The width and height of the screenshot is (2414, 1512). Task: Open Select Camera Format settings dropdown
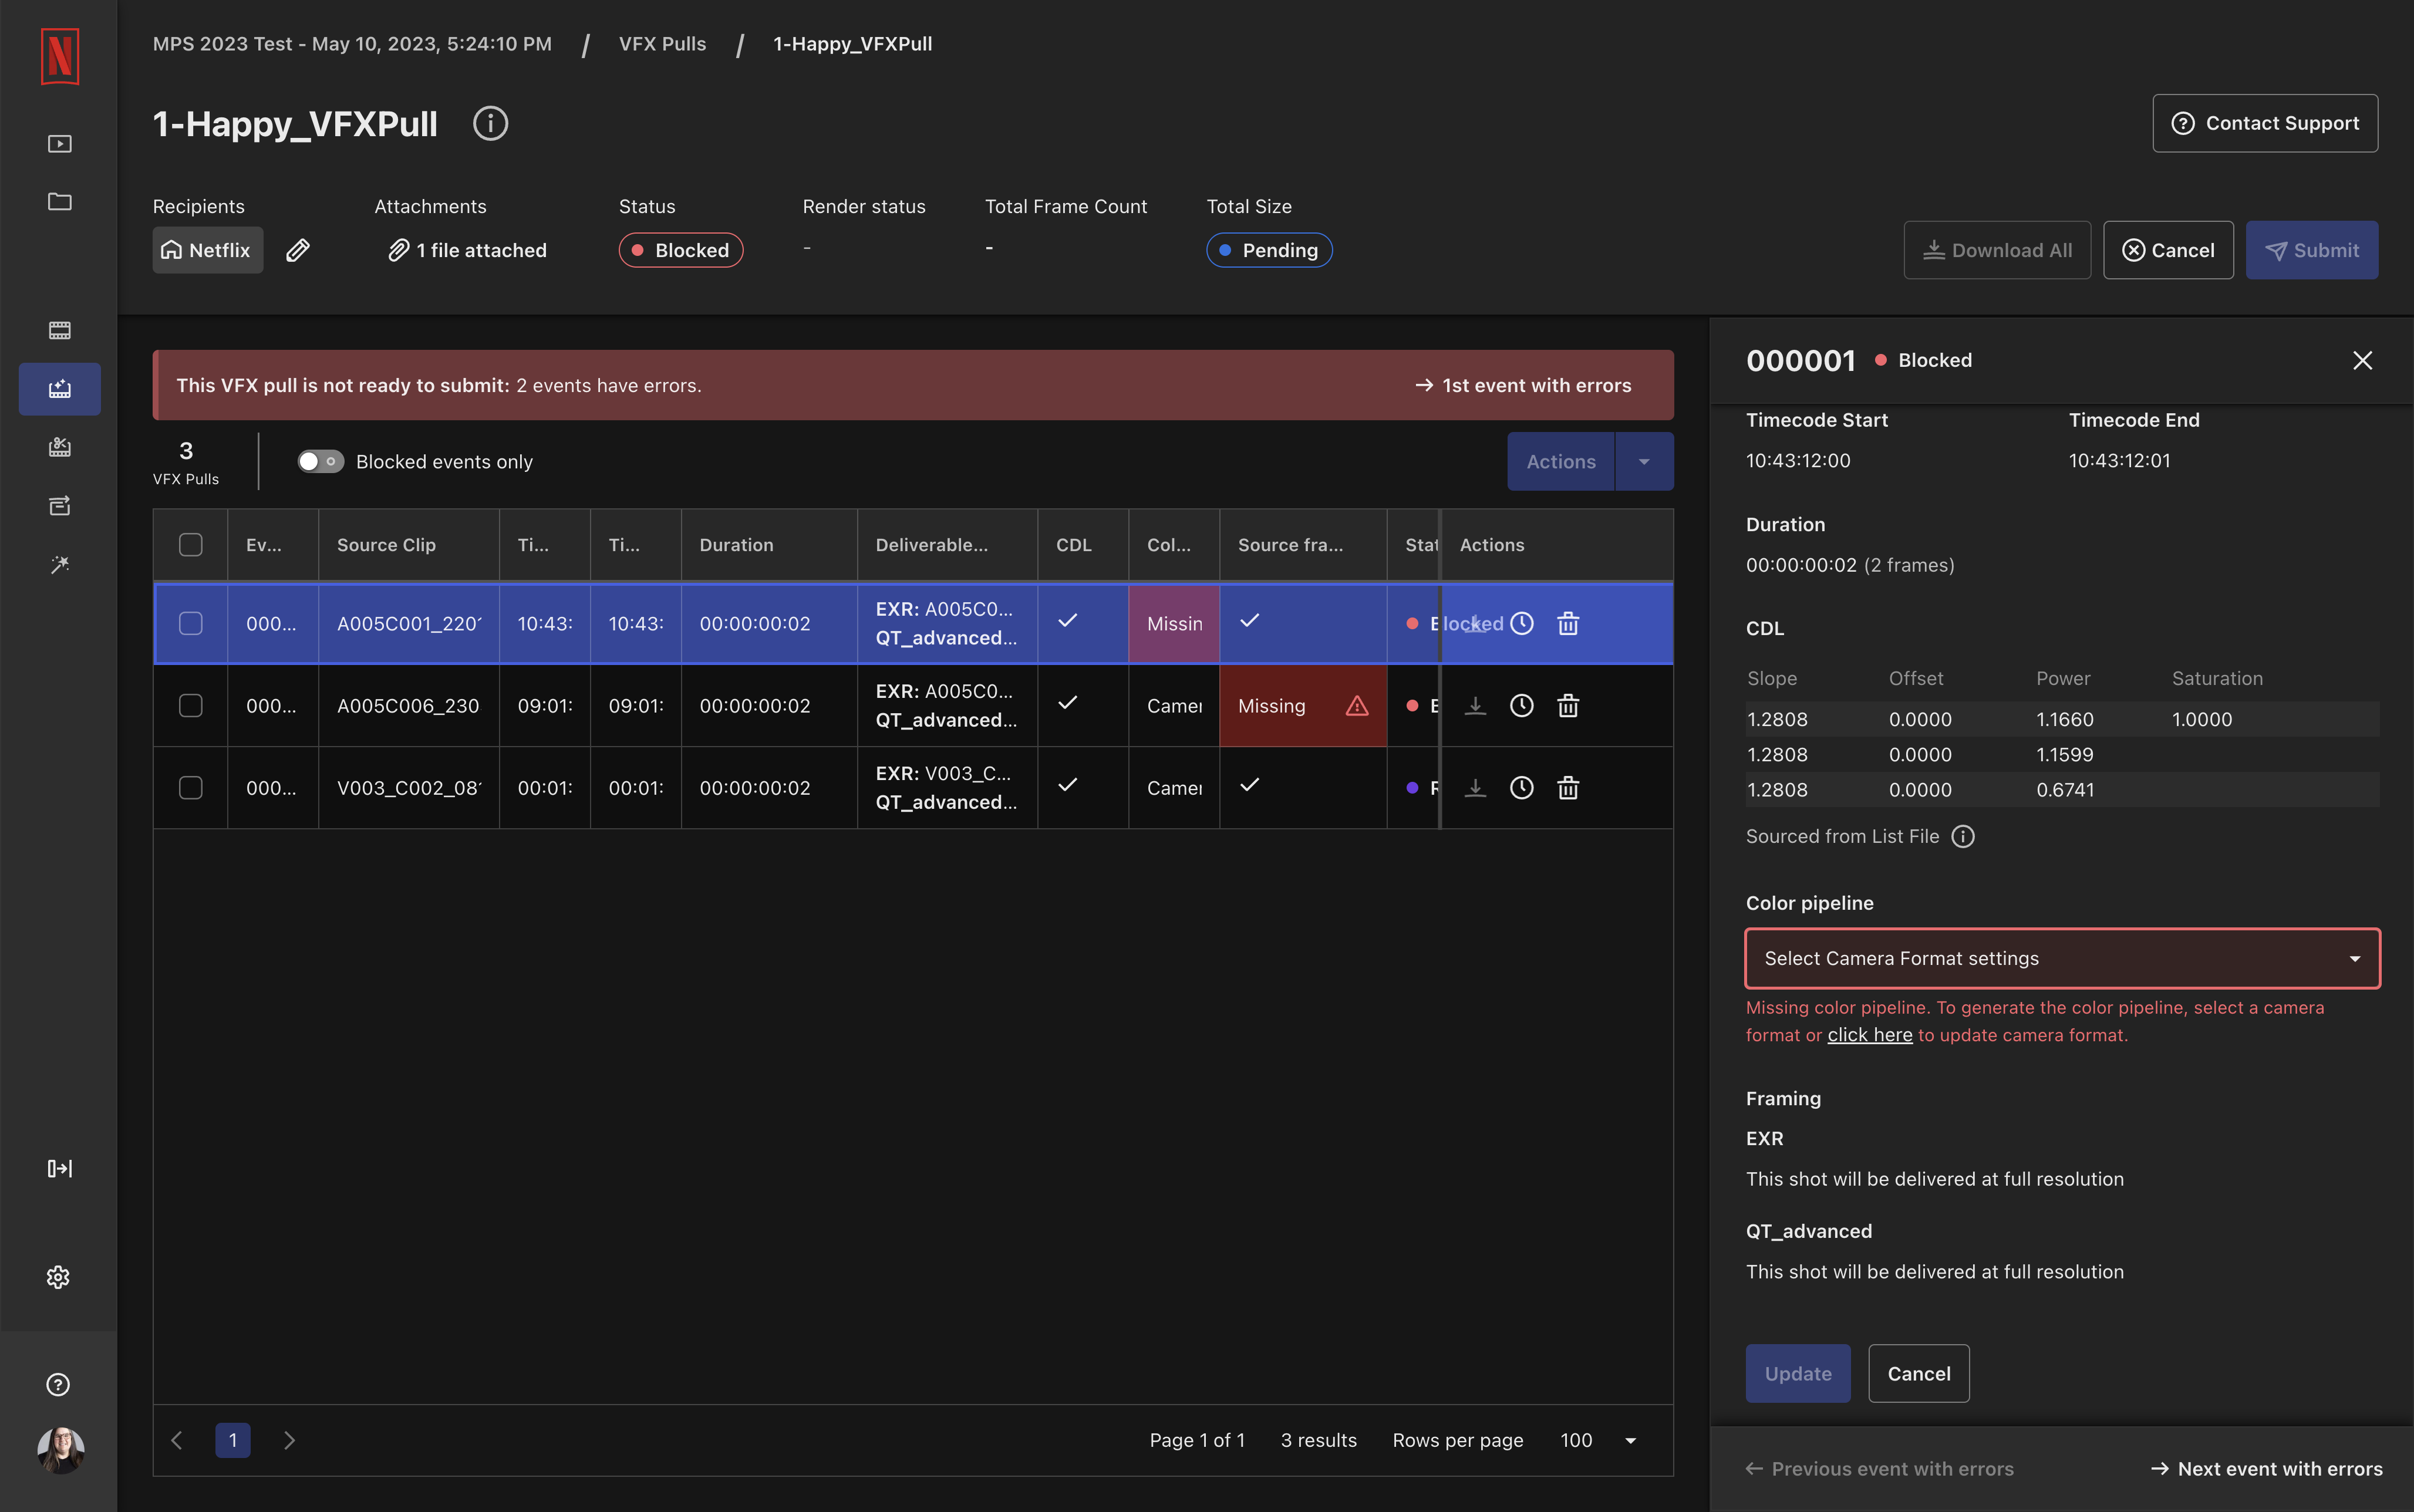[x=2062, y=958]
